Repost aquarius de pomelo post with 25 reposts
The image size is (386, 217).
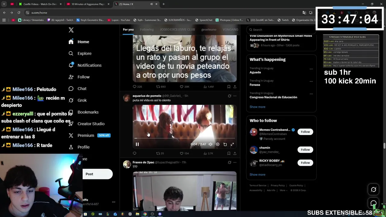click(x=160, y=153)
